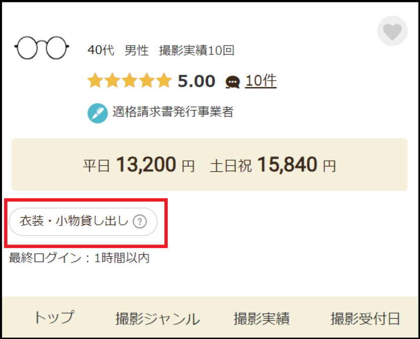Toggle the heart favorite icon
Image resolution: width=420 pixels, height=339 pixels.
coord(392,31)
